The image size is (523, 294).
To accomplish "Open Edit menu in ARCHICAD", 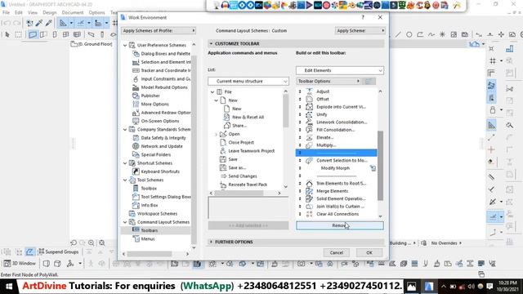I will (x=19, y=13).
